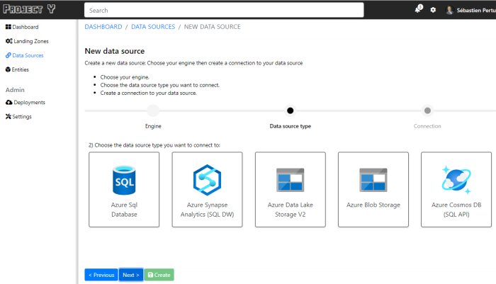Image resolution: width=496 pixels, height=284 pixels.
Task: Click the Data Sources link icon
Action: [9, 55]
